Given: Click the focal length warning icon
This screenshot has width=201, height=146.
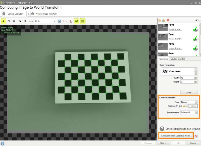Looking at the screenshot, I should [x=184, y=106].
